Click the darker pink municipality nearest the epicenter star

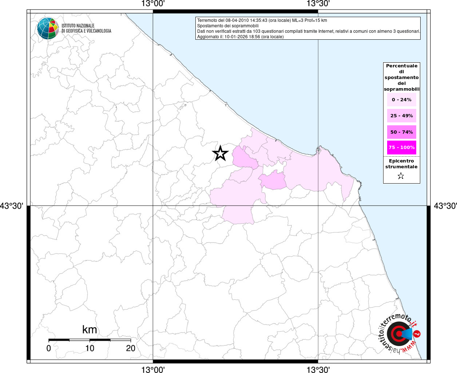click(x=244, y=159)
